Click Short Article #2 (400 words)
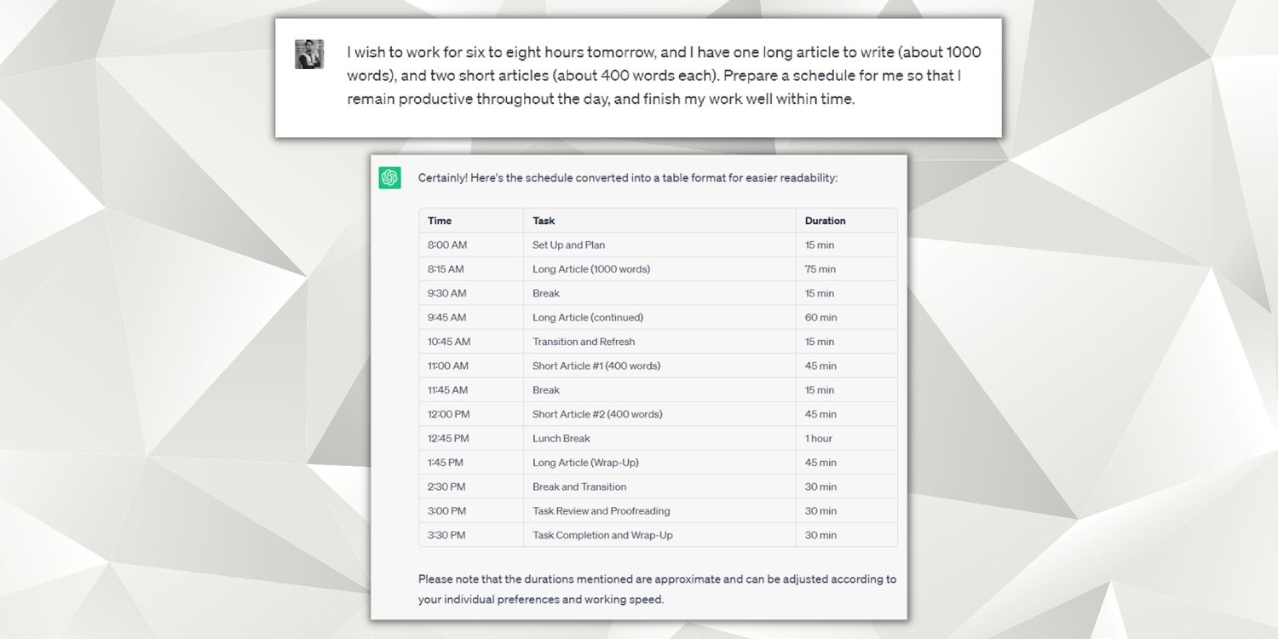This screenshot has width=1278, height=639. [x=597, y=414]
